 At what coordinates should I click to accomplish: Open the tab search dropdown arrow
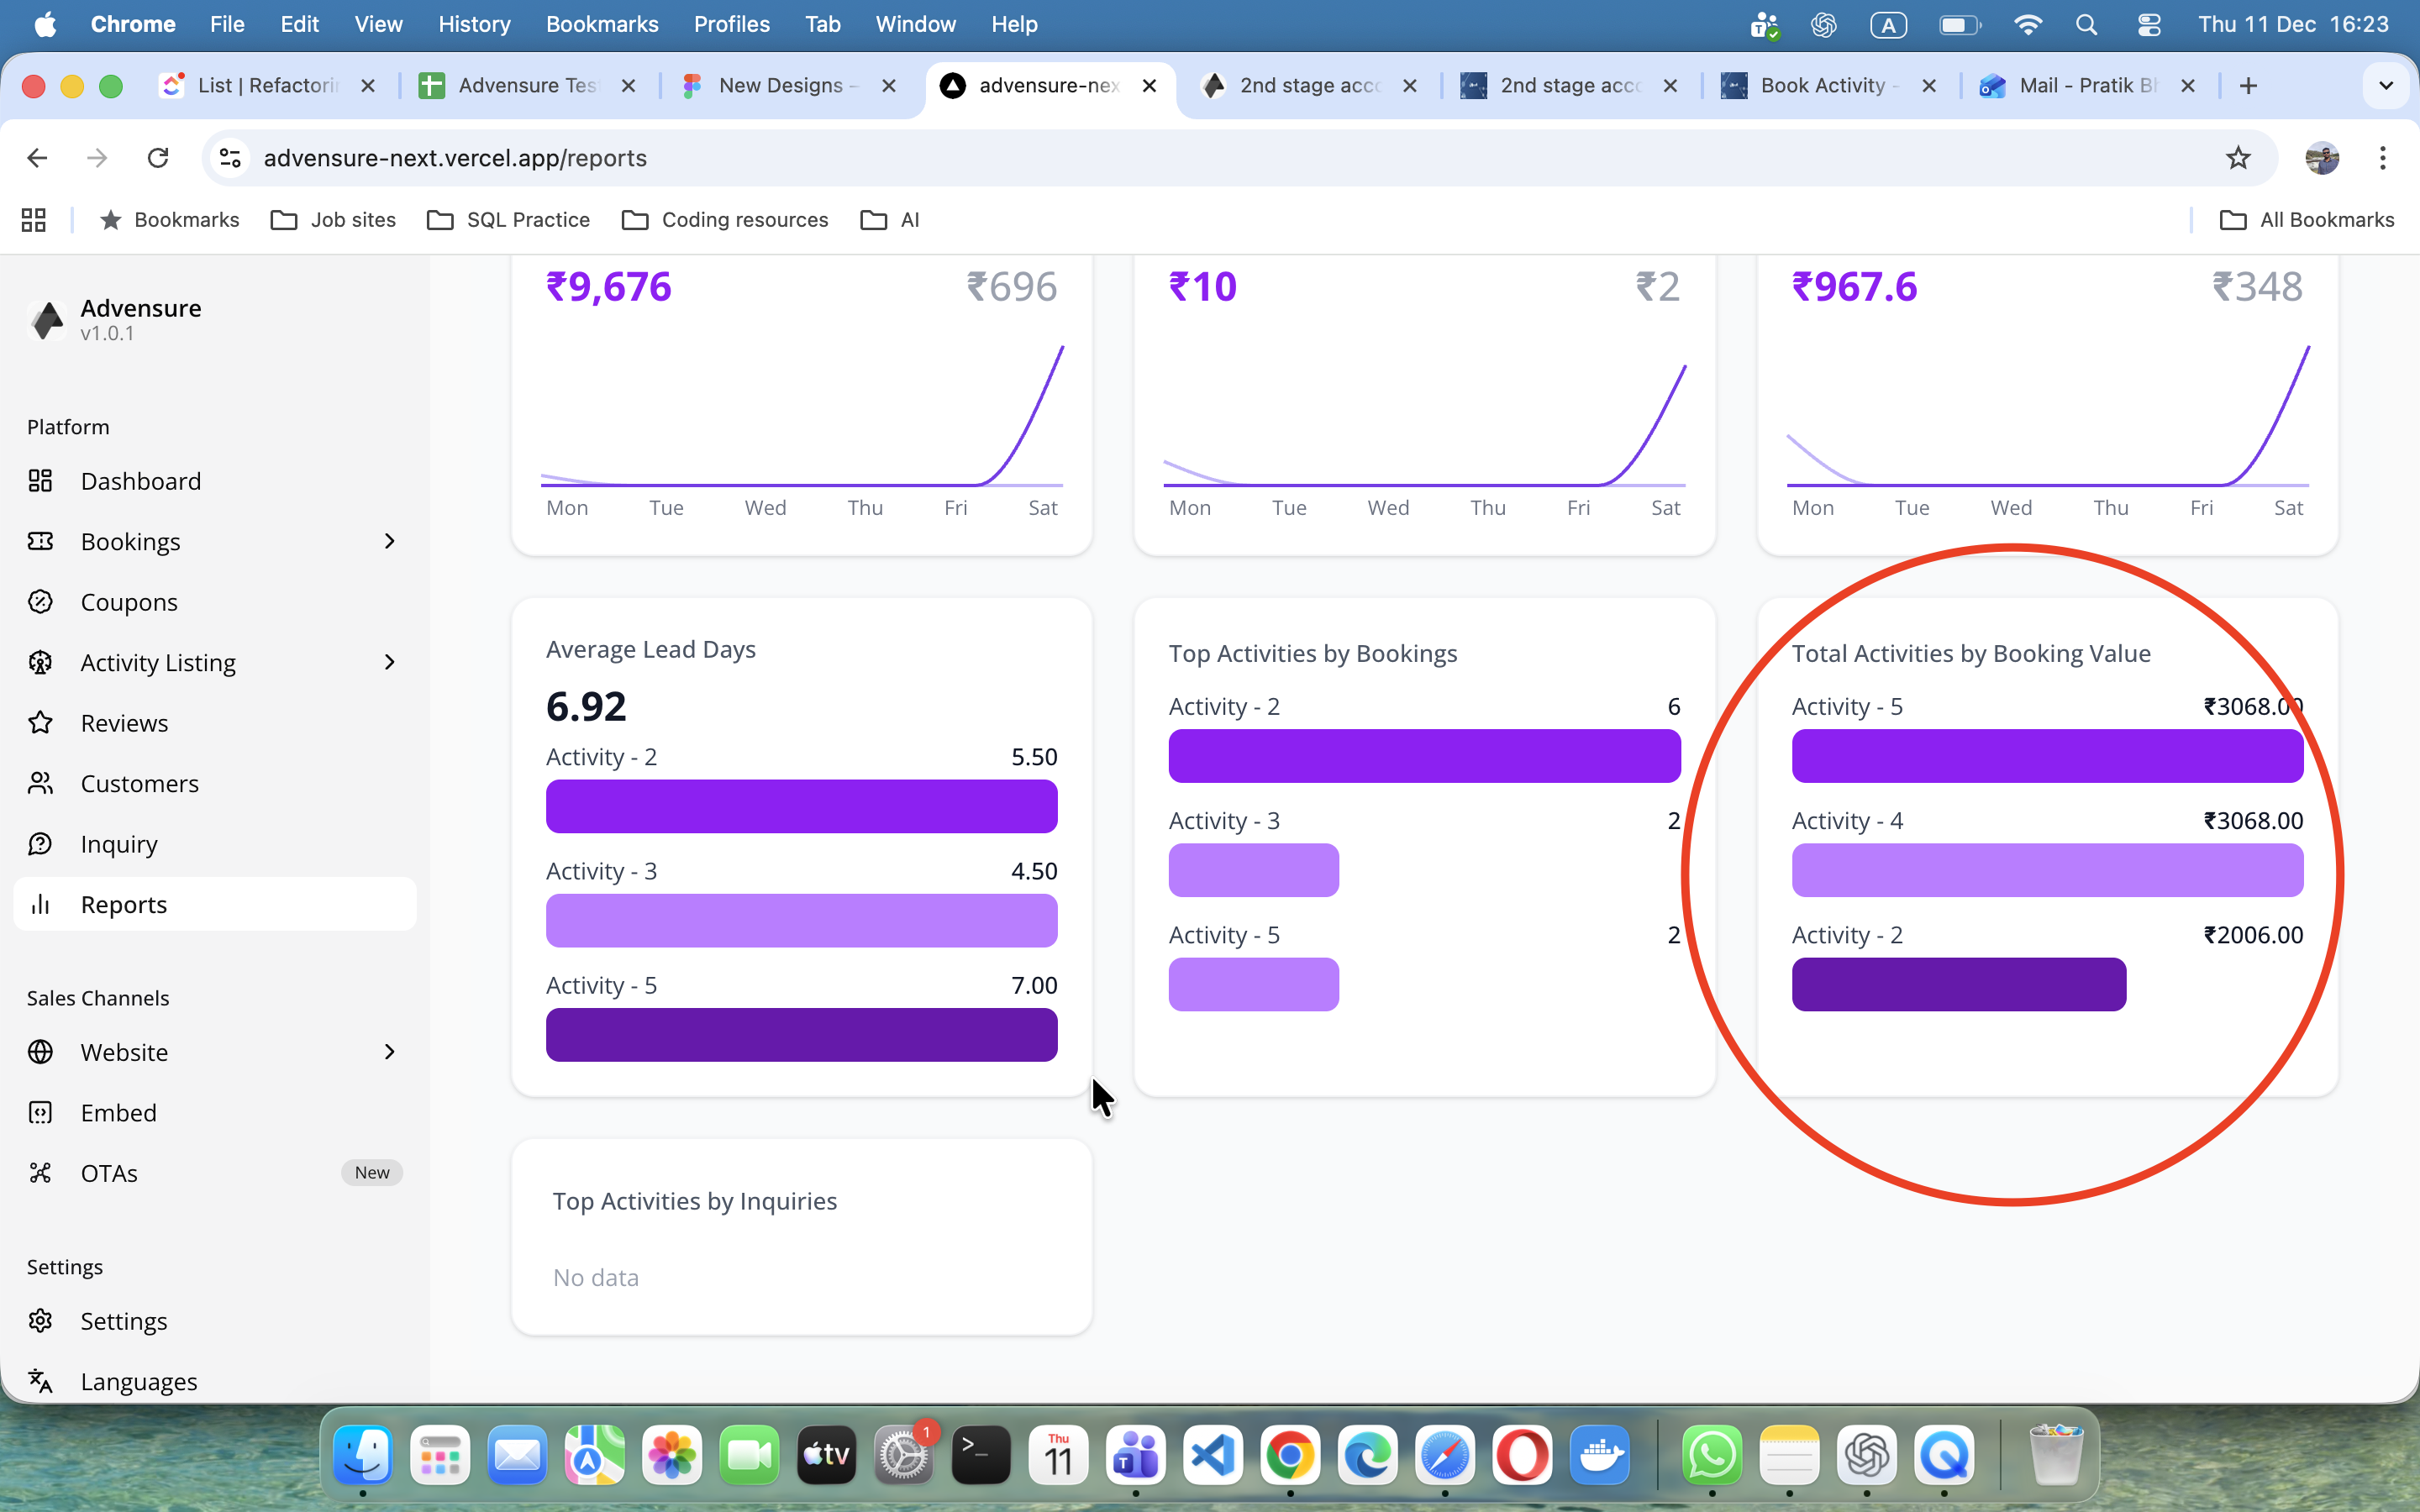coord(2385,86)
